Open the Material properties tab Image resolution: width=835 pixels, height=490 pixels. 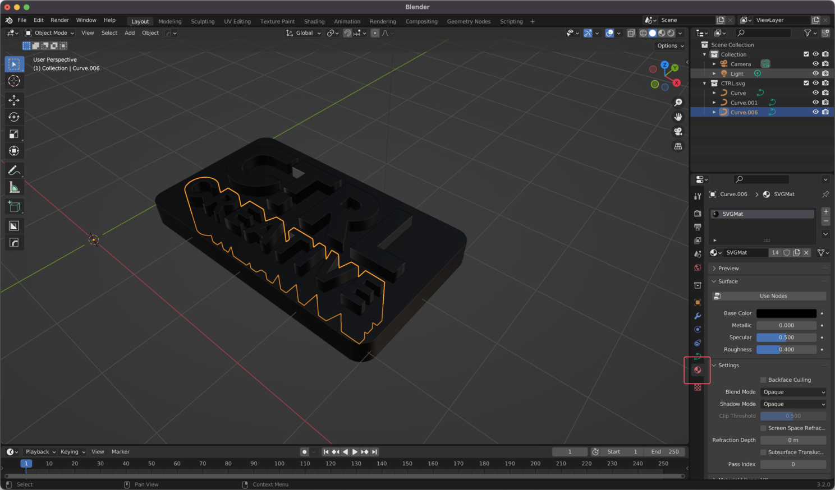click(698, 370)
